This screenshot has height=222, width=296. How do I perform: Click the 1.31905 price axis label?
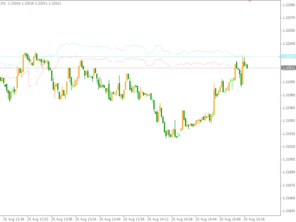point(289,159)
